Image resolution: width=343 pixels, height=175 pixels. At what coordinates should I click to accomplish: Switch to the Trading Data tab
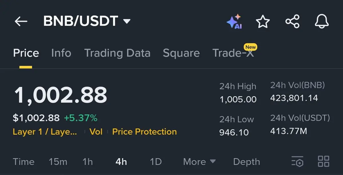click(117, 53)
